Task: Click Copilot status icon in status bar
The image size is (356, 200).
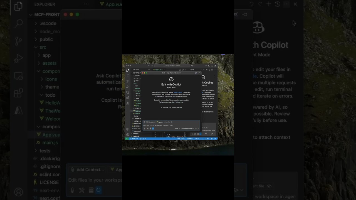Action: coord(212,139)
